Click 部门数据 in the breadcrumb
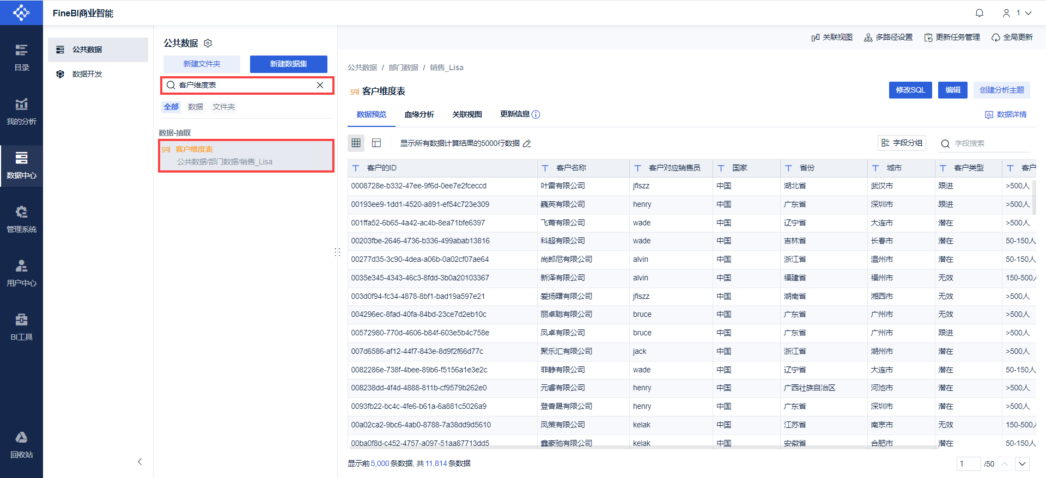The image size is (1046, 478). 403,68
